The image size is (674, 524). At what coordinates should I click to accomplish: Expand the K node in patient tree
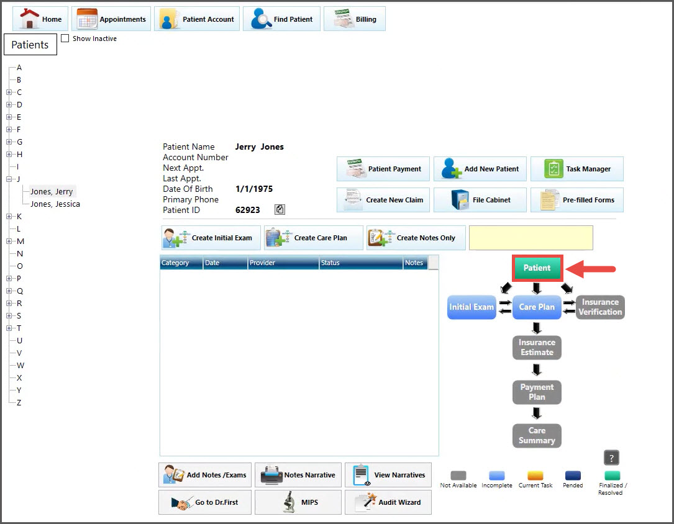pyautogui.click(x=9, y=217)
